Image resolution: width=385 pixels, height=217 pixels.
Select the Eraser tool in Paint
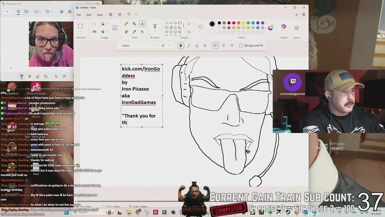click(x=126, y=32)
